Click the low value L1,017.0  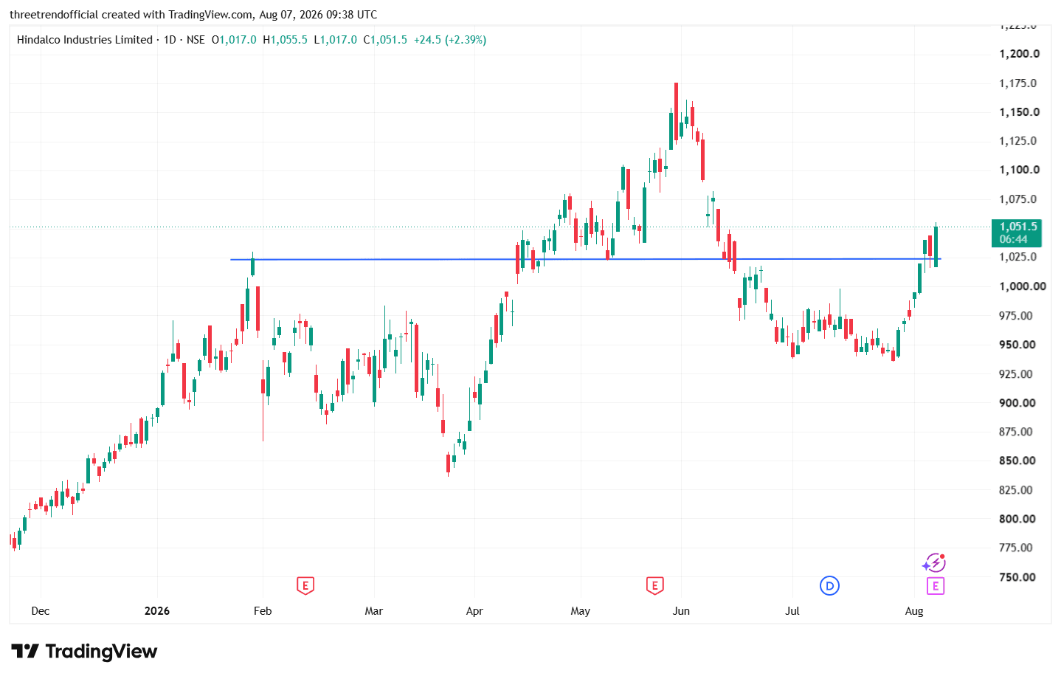click(336, 40)
